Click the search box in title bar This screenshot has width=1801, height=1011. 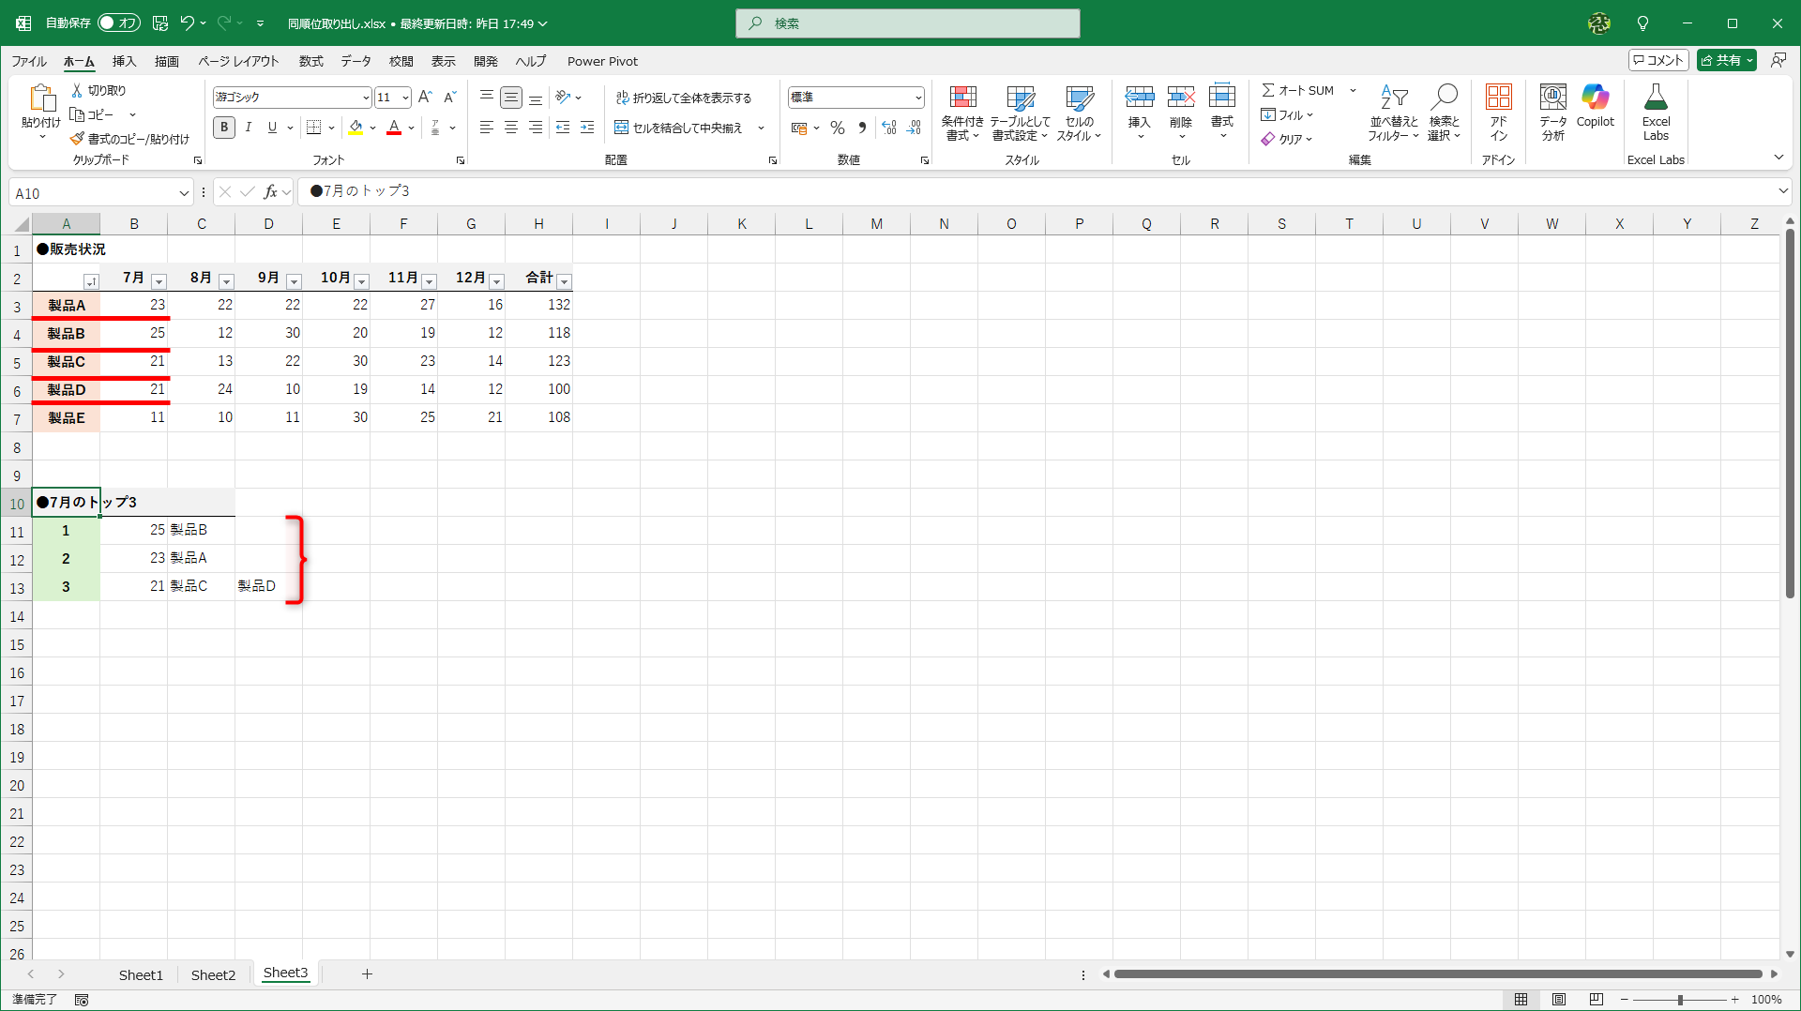pos(908,23)
